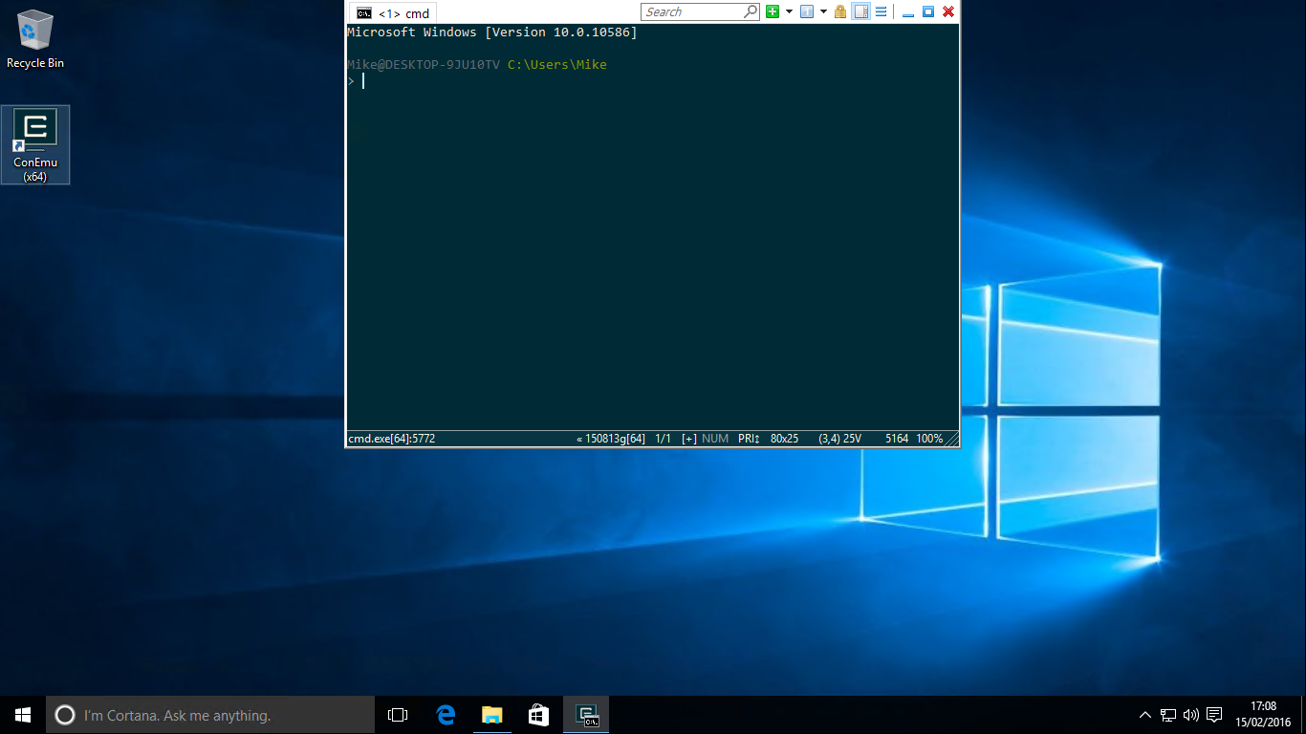
Task: Open ConEmu from the taskbar
Action: (x=586, y=715)
